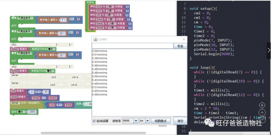Screen dimensions: 271x135
Task: Open the Serial dropdown on the cm1 print row
Action: (16, 75)
